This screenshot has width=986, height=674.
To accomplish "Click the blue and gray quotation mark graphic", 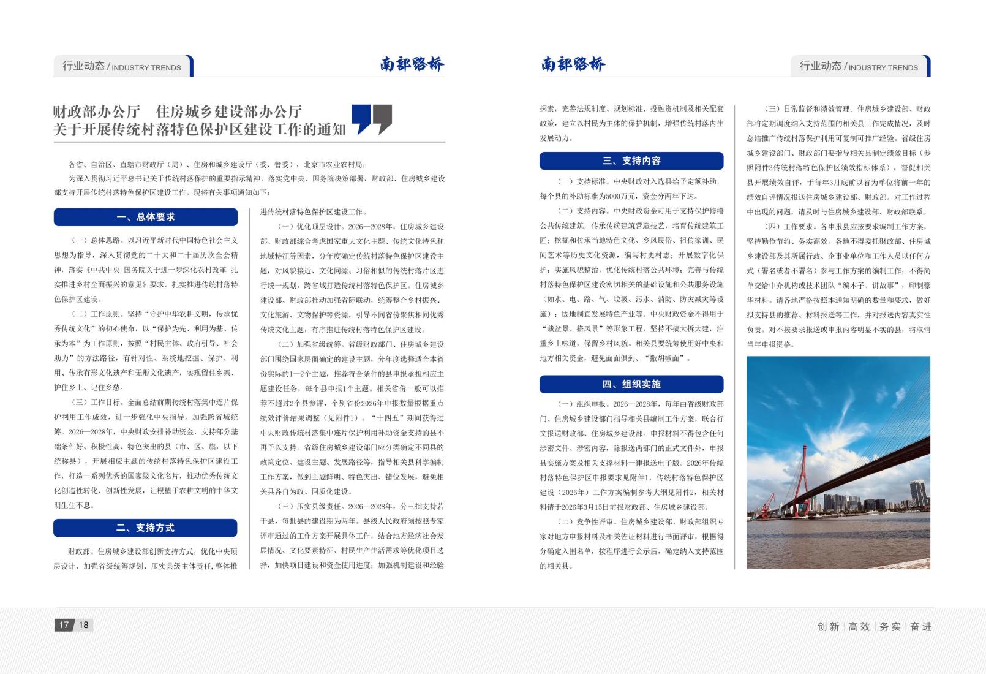I will (372, 119).
